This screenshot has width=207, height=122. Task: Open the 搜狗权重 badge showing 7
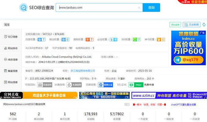(x=90, y=39)
